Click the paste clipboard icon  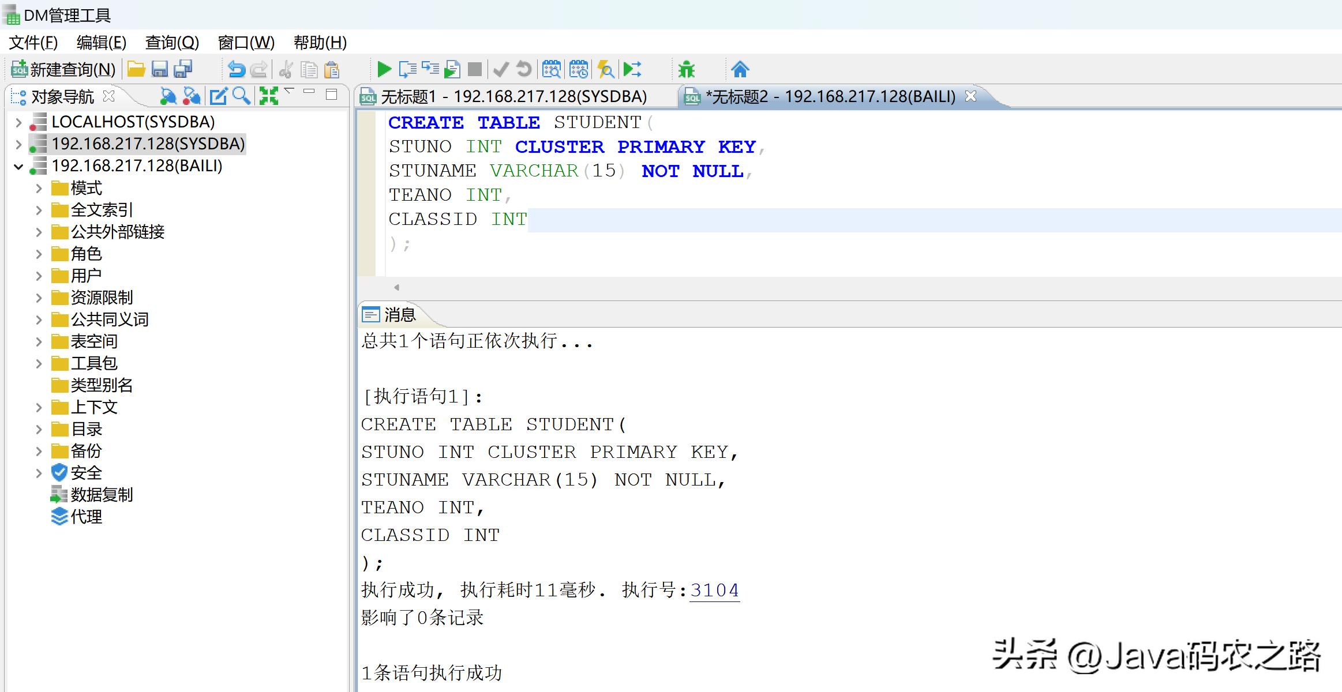pos(332,70)
